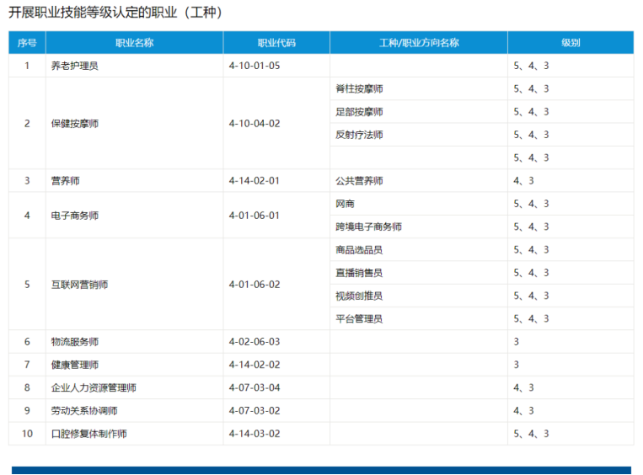Select the 网商 entry
The image size is (643, 475).
pos(345,204)
